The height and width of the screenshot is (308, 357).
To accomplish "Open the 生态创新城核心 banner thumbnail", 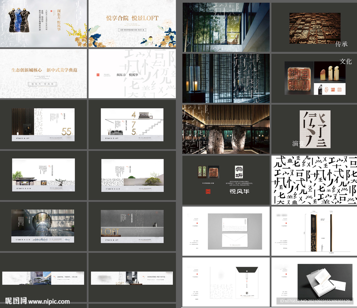I will coord(44,74).
